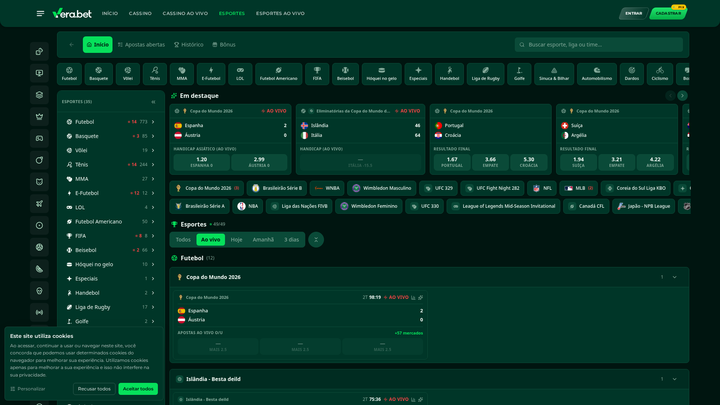
Task: Open the Wimbledon Masculino league chip
Action: pos(382,188)
